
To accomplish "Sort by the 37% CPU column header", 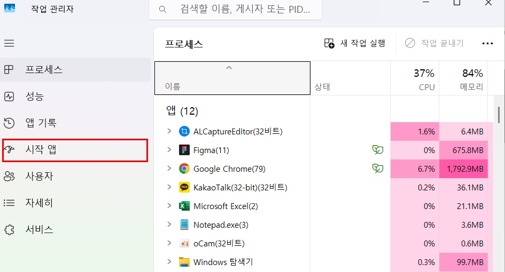I will (x=415, y=78).
